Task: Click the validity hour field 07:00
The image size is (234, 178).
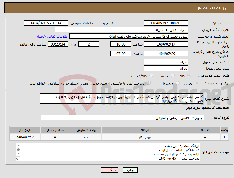Action: pos(121,54)
